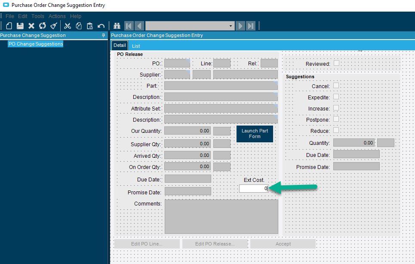Tick the Cancel suggestion checkbox

[336, 86]
